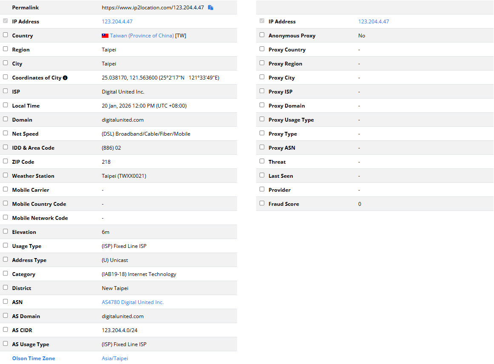Click the permalink URL text
Image resolution: width=494 pixels, height=364 pixels.
point(153,8)
